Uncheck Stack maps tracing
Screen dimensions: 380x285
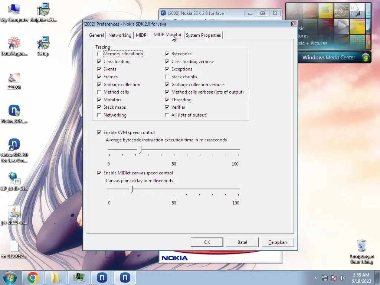(x=99, y=107)
